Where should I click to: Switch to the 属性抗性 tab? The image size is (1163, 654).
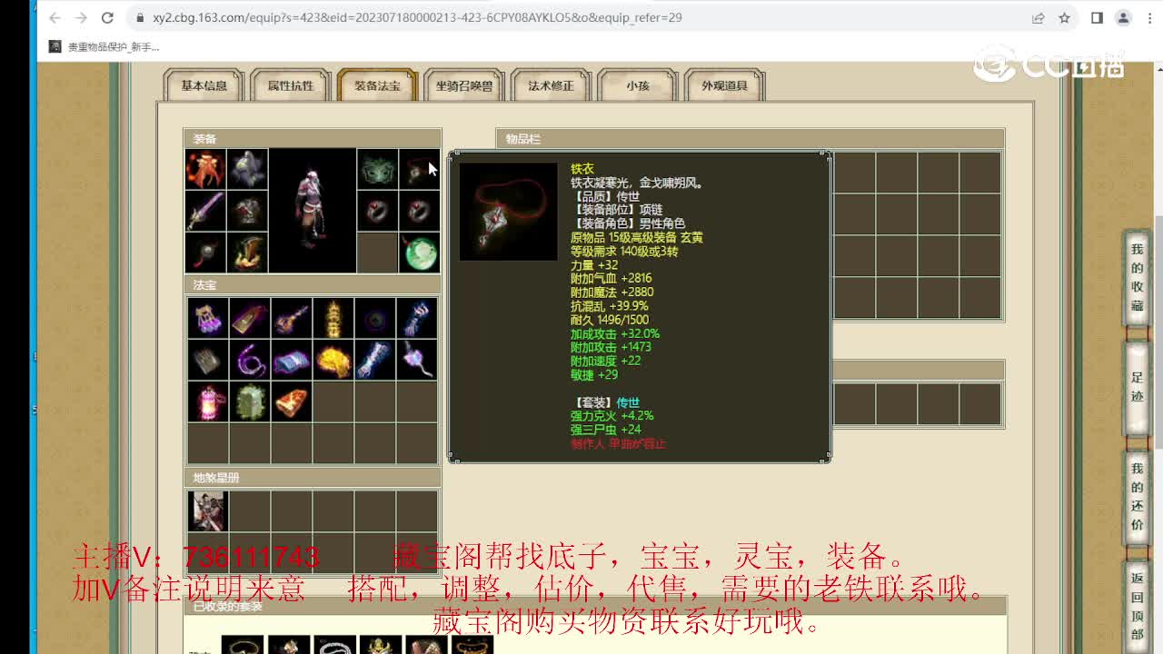tap(291, 85)
